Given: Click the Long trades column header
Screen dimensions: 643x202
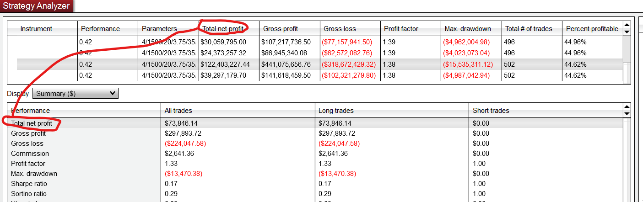Looking at the screenshot, I should point(335,111).
